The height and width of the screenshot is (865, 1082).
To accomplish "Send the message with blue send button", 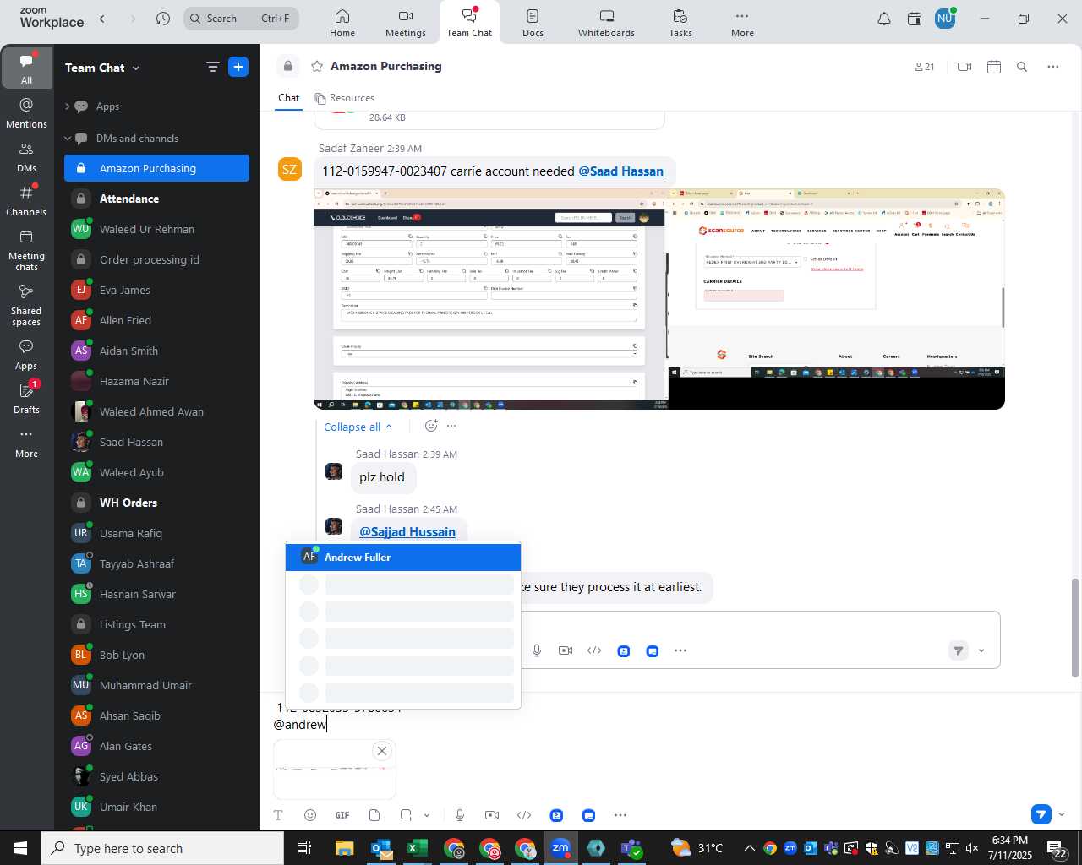I will [x=1041, y=814].
